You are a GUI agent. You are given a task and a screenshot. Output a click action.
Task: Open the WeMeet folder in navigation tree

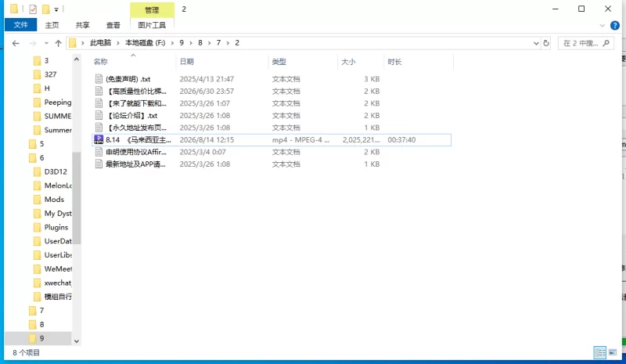[x=58, y=269]
